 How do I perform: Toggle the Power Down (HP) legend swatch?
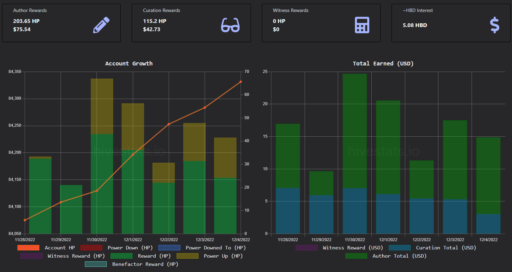pos(91,248)
